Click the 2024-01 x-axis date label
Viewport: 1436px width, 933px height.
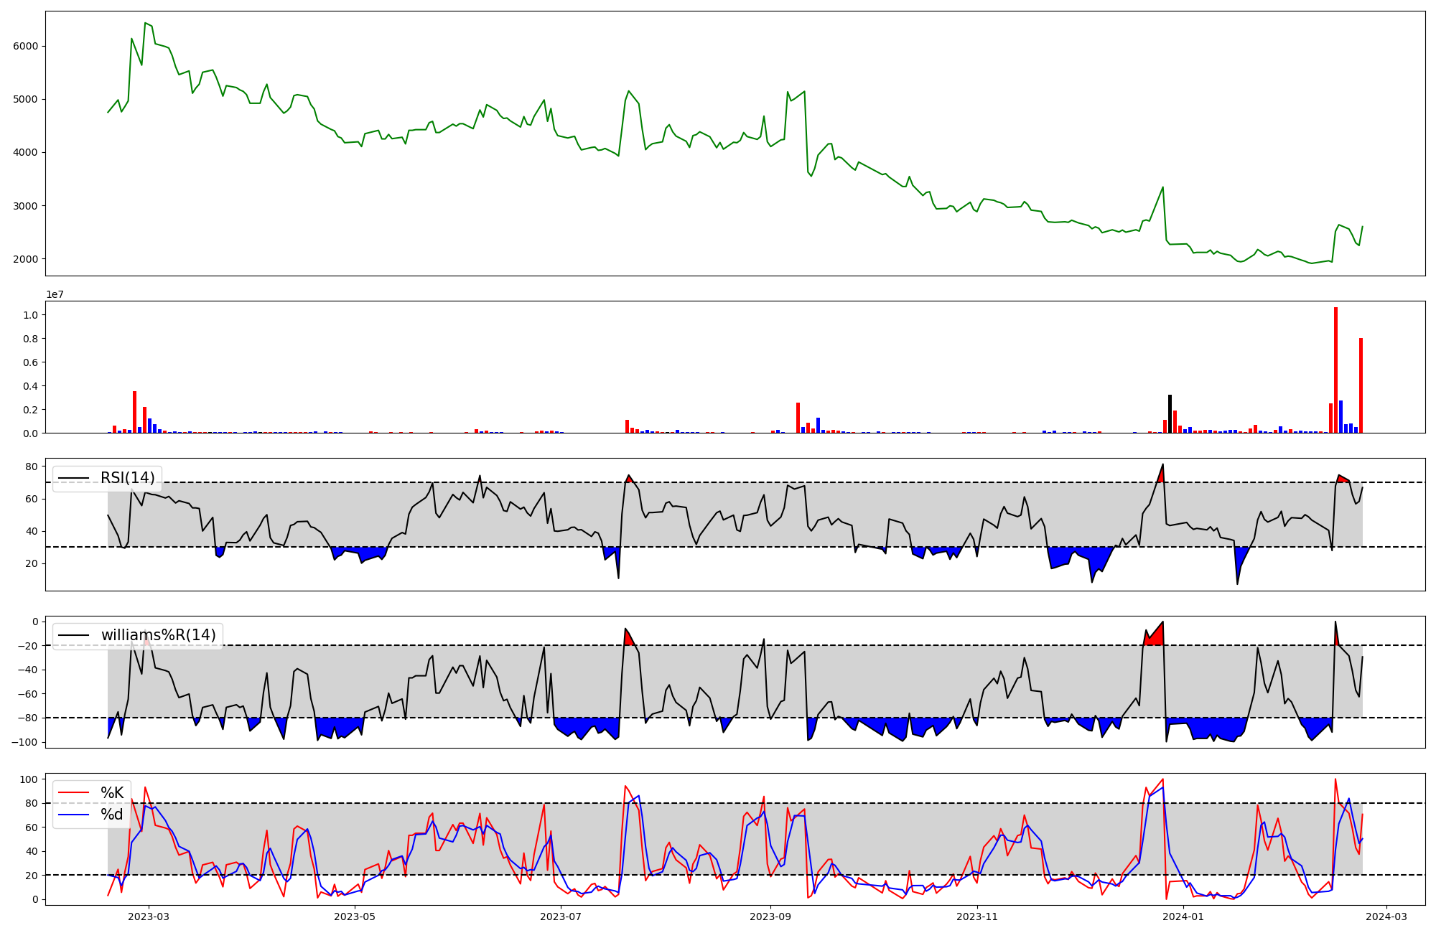click(x=1183, y=916)
